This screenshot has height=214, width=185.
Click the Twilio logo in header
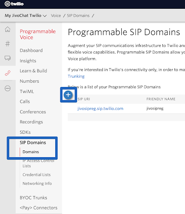point(14,4)
